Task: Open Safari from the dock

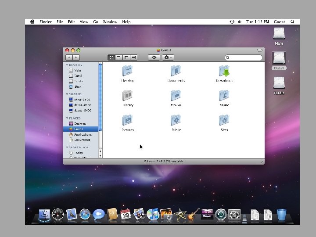Action: click(85, 214)
